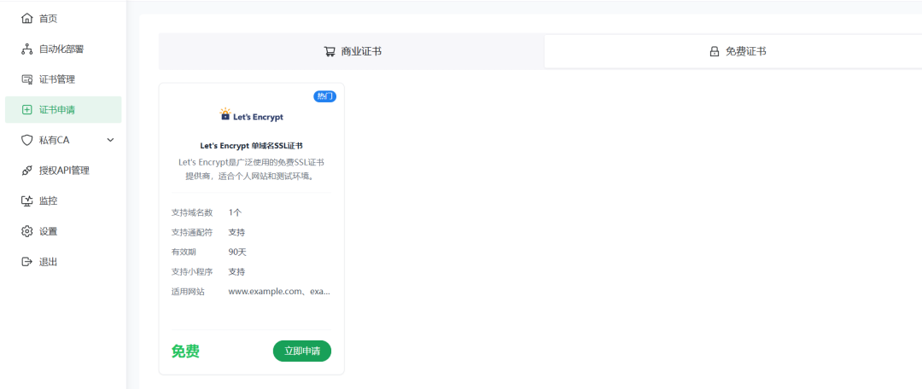
Task: Open the 证书管理 menu item
Action: coord(63,79)
